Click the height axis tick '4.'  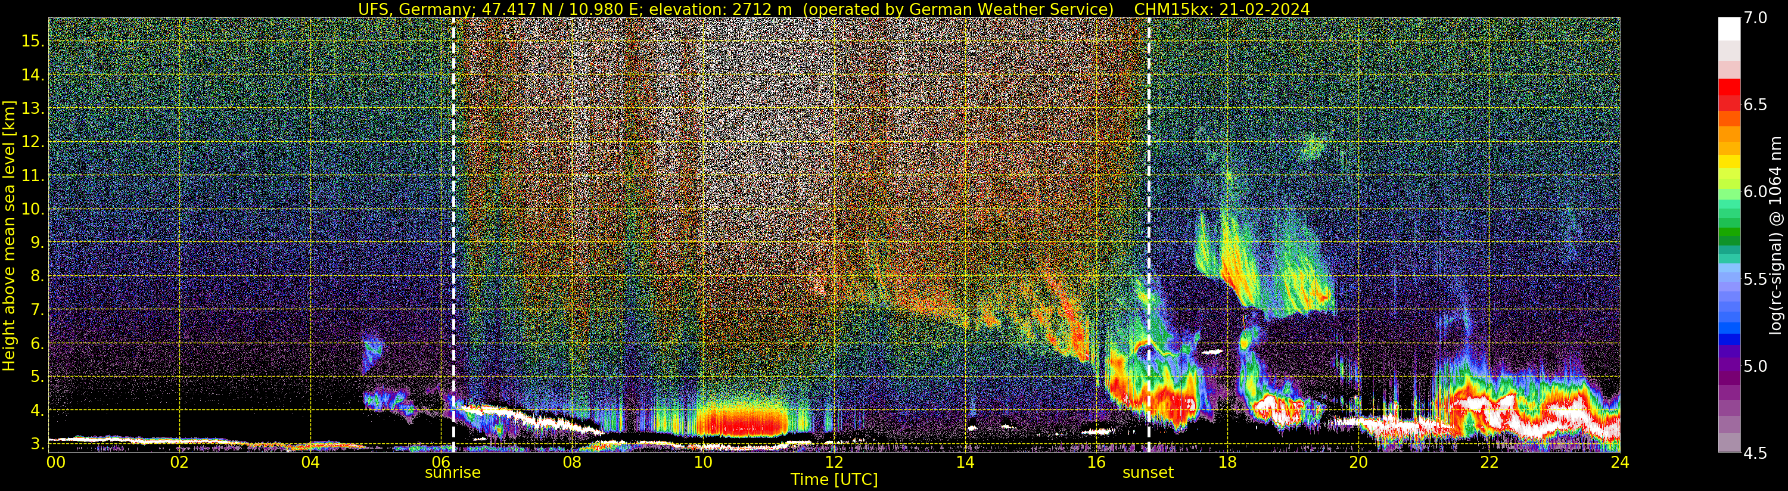tap(37, 411)
